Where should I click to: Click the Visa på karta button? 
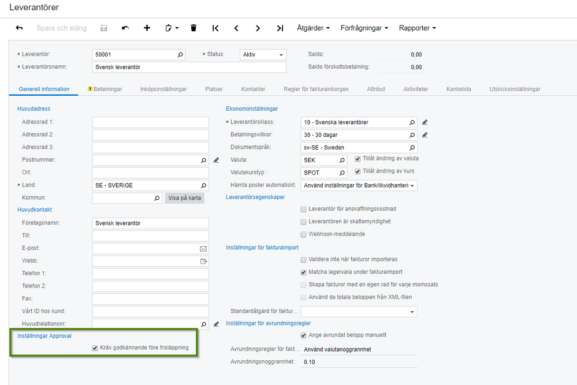pos(184,198)
